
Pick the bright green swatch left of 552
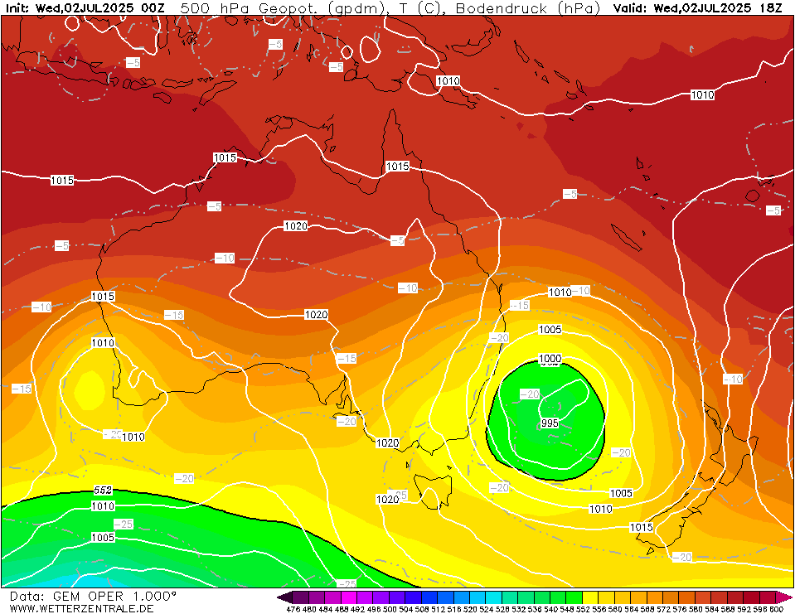[x=574, y=597]
